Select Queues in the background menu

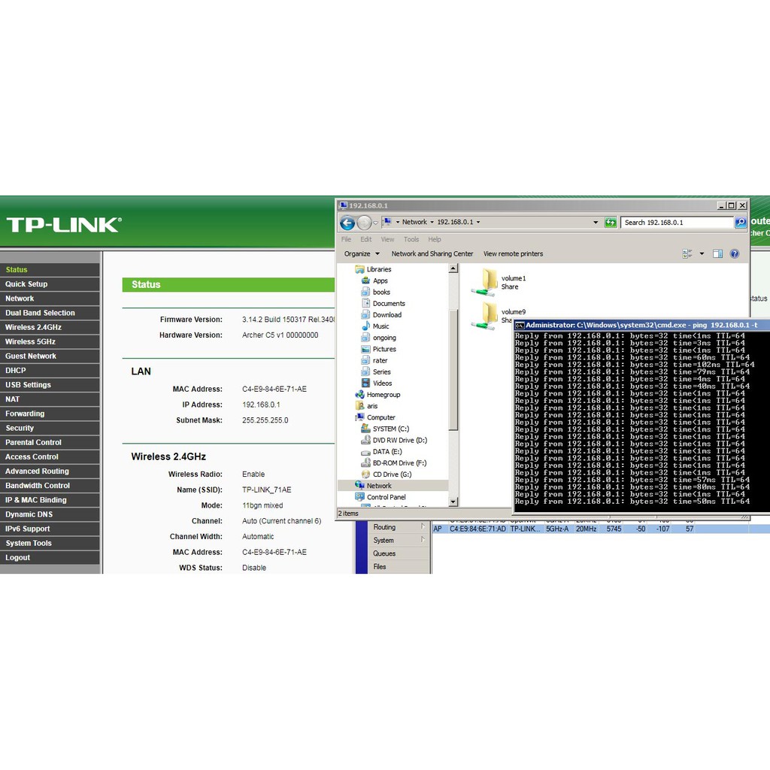point(384,553)
